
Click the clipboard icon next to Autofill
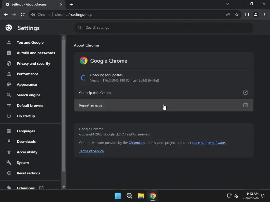(x=9, y=53)
